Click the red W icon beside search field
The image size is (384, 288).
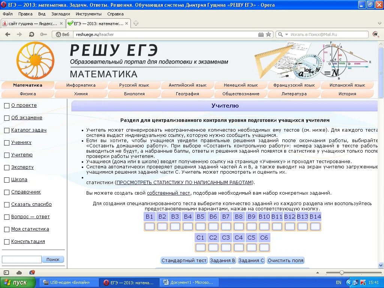(x=375, y=34)
